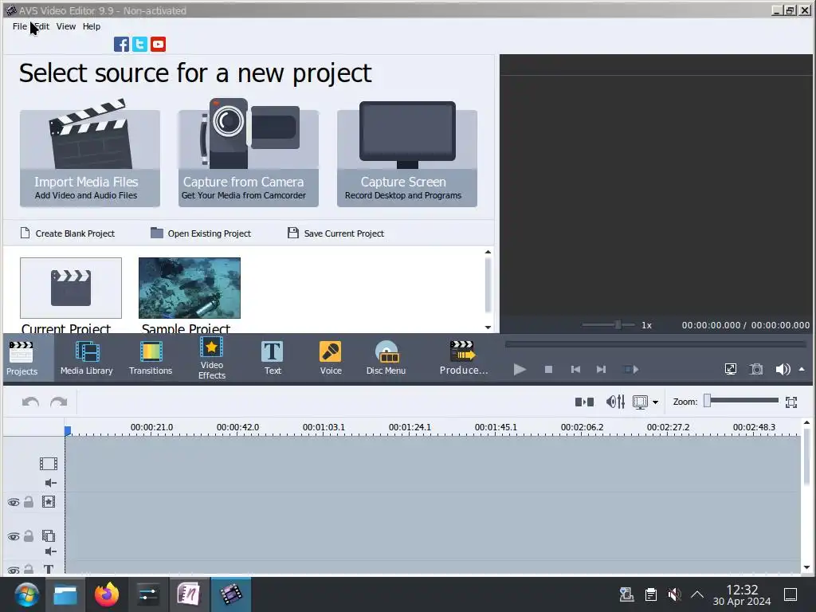
Task: Mute the main video track audio
Action: click(50, 483)
